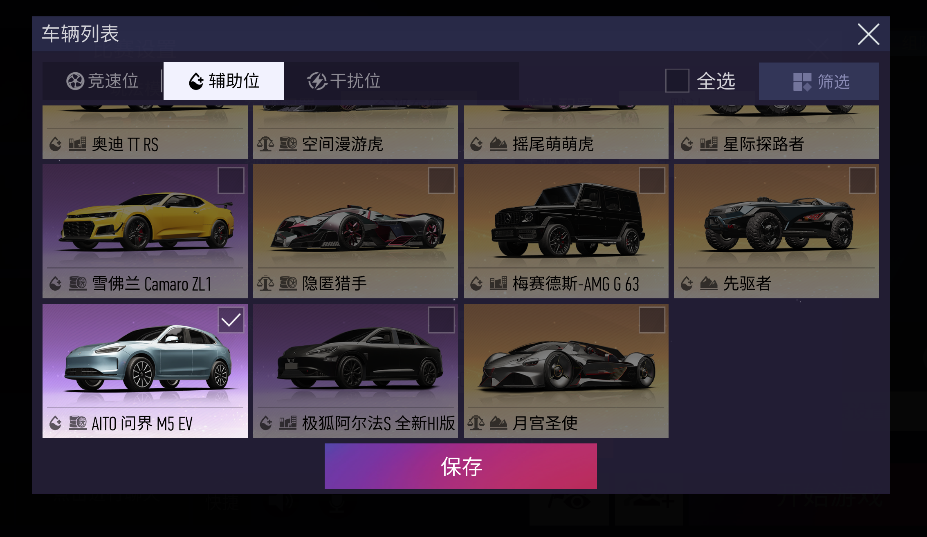Open the 筛选 filter options
Image resolution: width=927 pixels, height=537 pixels.
click(x=819, y=81)
